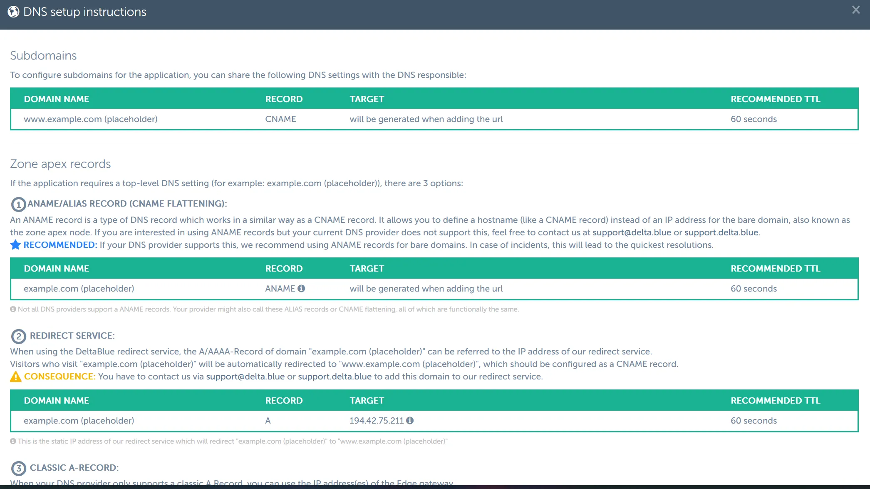Click the numbered circle 2 beside REDIRECT SERVICE

tap(17, 336)
